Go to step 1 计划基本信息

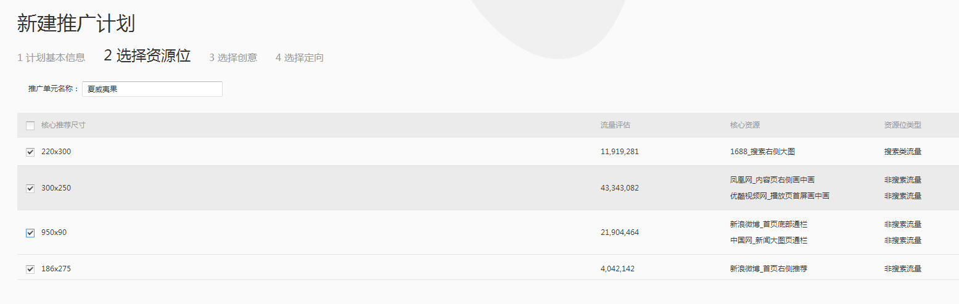(x=51, y=58)
